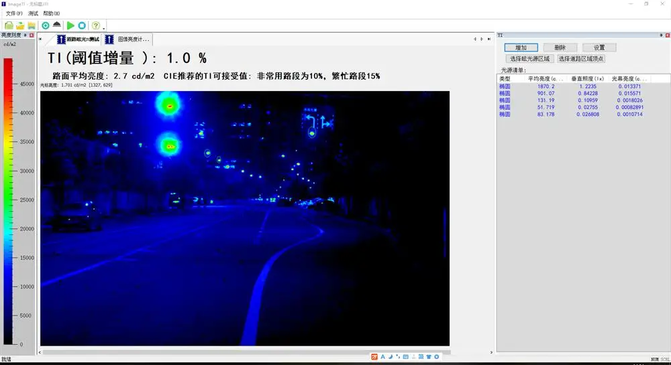Click the 平均亮度 column header
The width and height of the screenshot is (671, 365).
coord(545,78)
